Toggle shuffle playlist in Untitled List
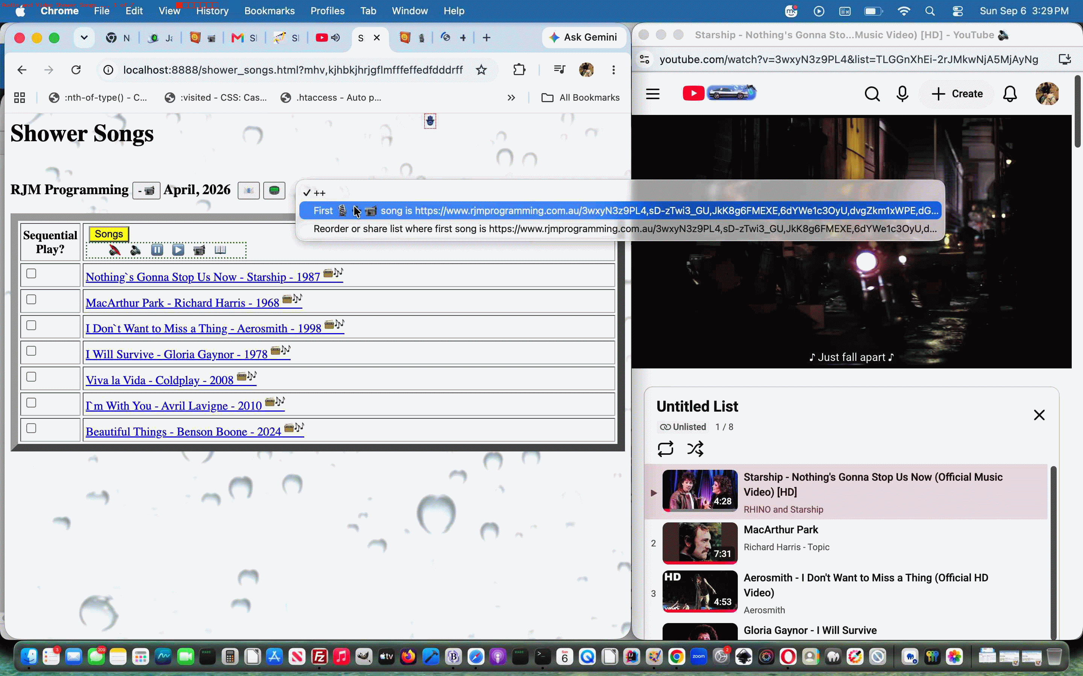 click(x=695, y=448)
